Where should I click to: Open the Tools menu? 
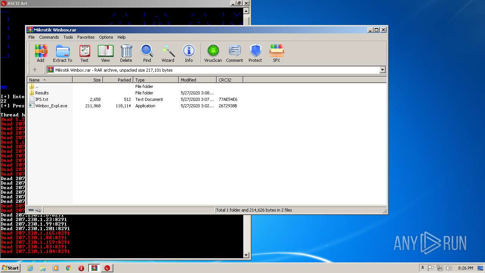pyautogui.click(x=68, y=37)
